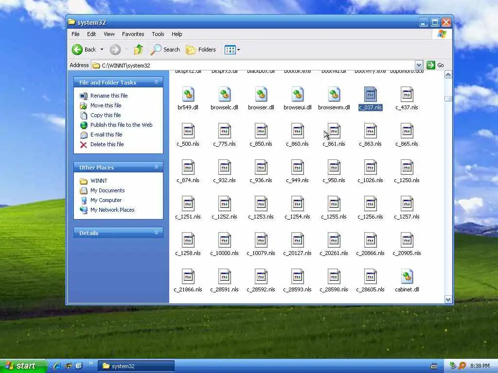Click the greyed Forward arrow icon
The width and height of the screenshot is (498, 373).
tap(115, 50)
